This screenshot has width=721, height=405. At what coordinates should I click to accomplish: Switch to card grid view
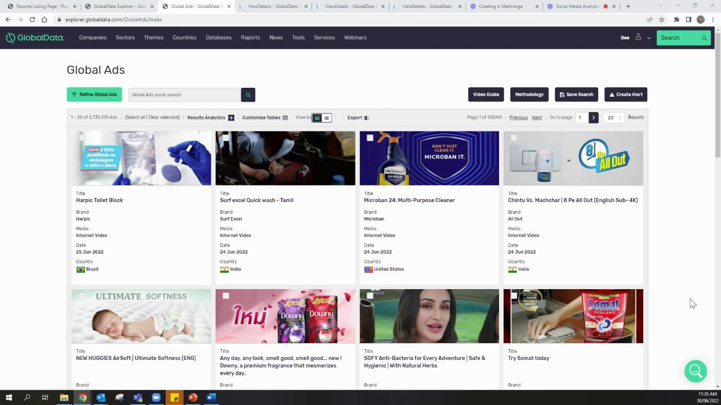pyautogui.click(x=317, y=118)
